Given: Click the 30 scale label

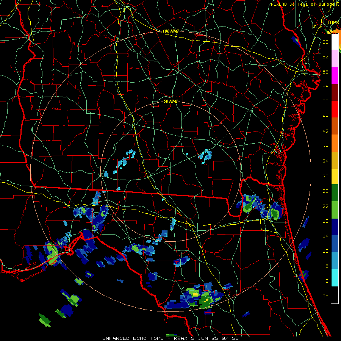Looking at the screenshot, I should [325, 176].
